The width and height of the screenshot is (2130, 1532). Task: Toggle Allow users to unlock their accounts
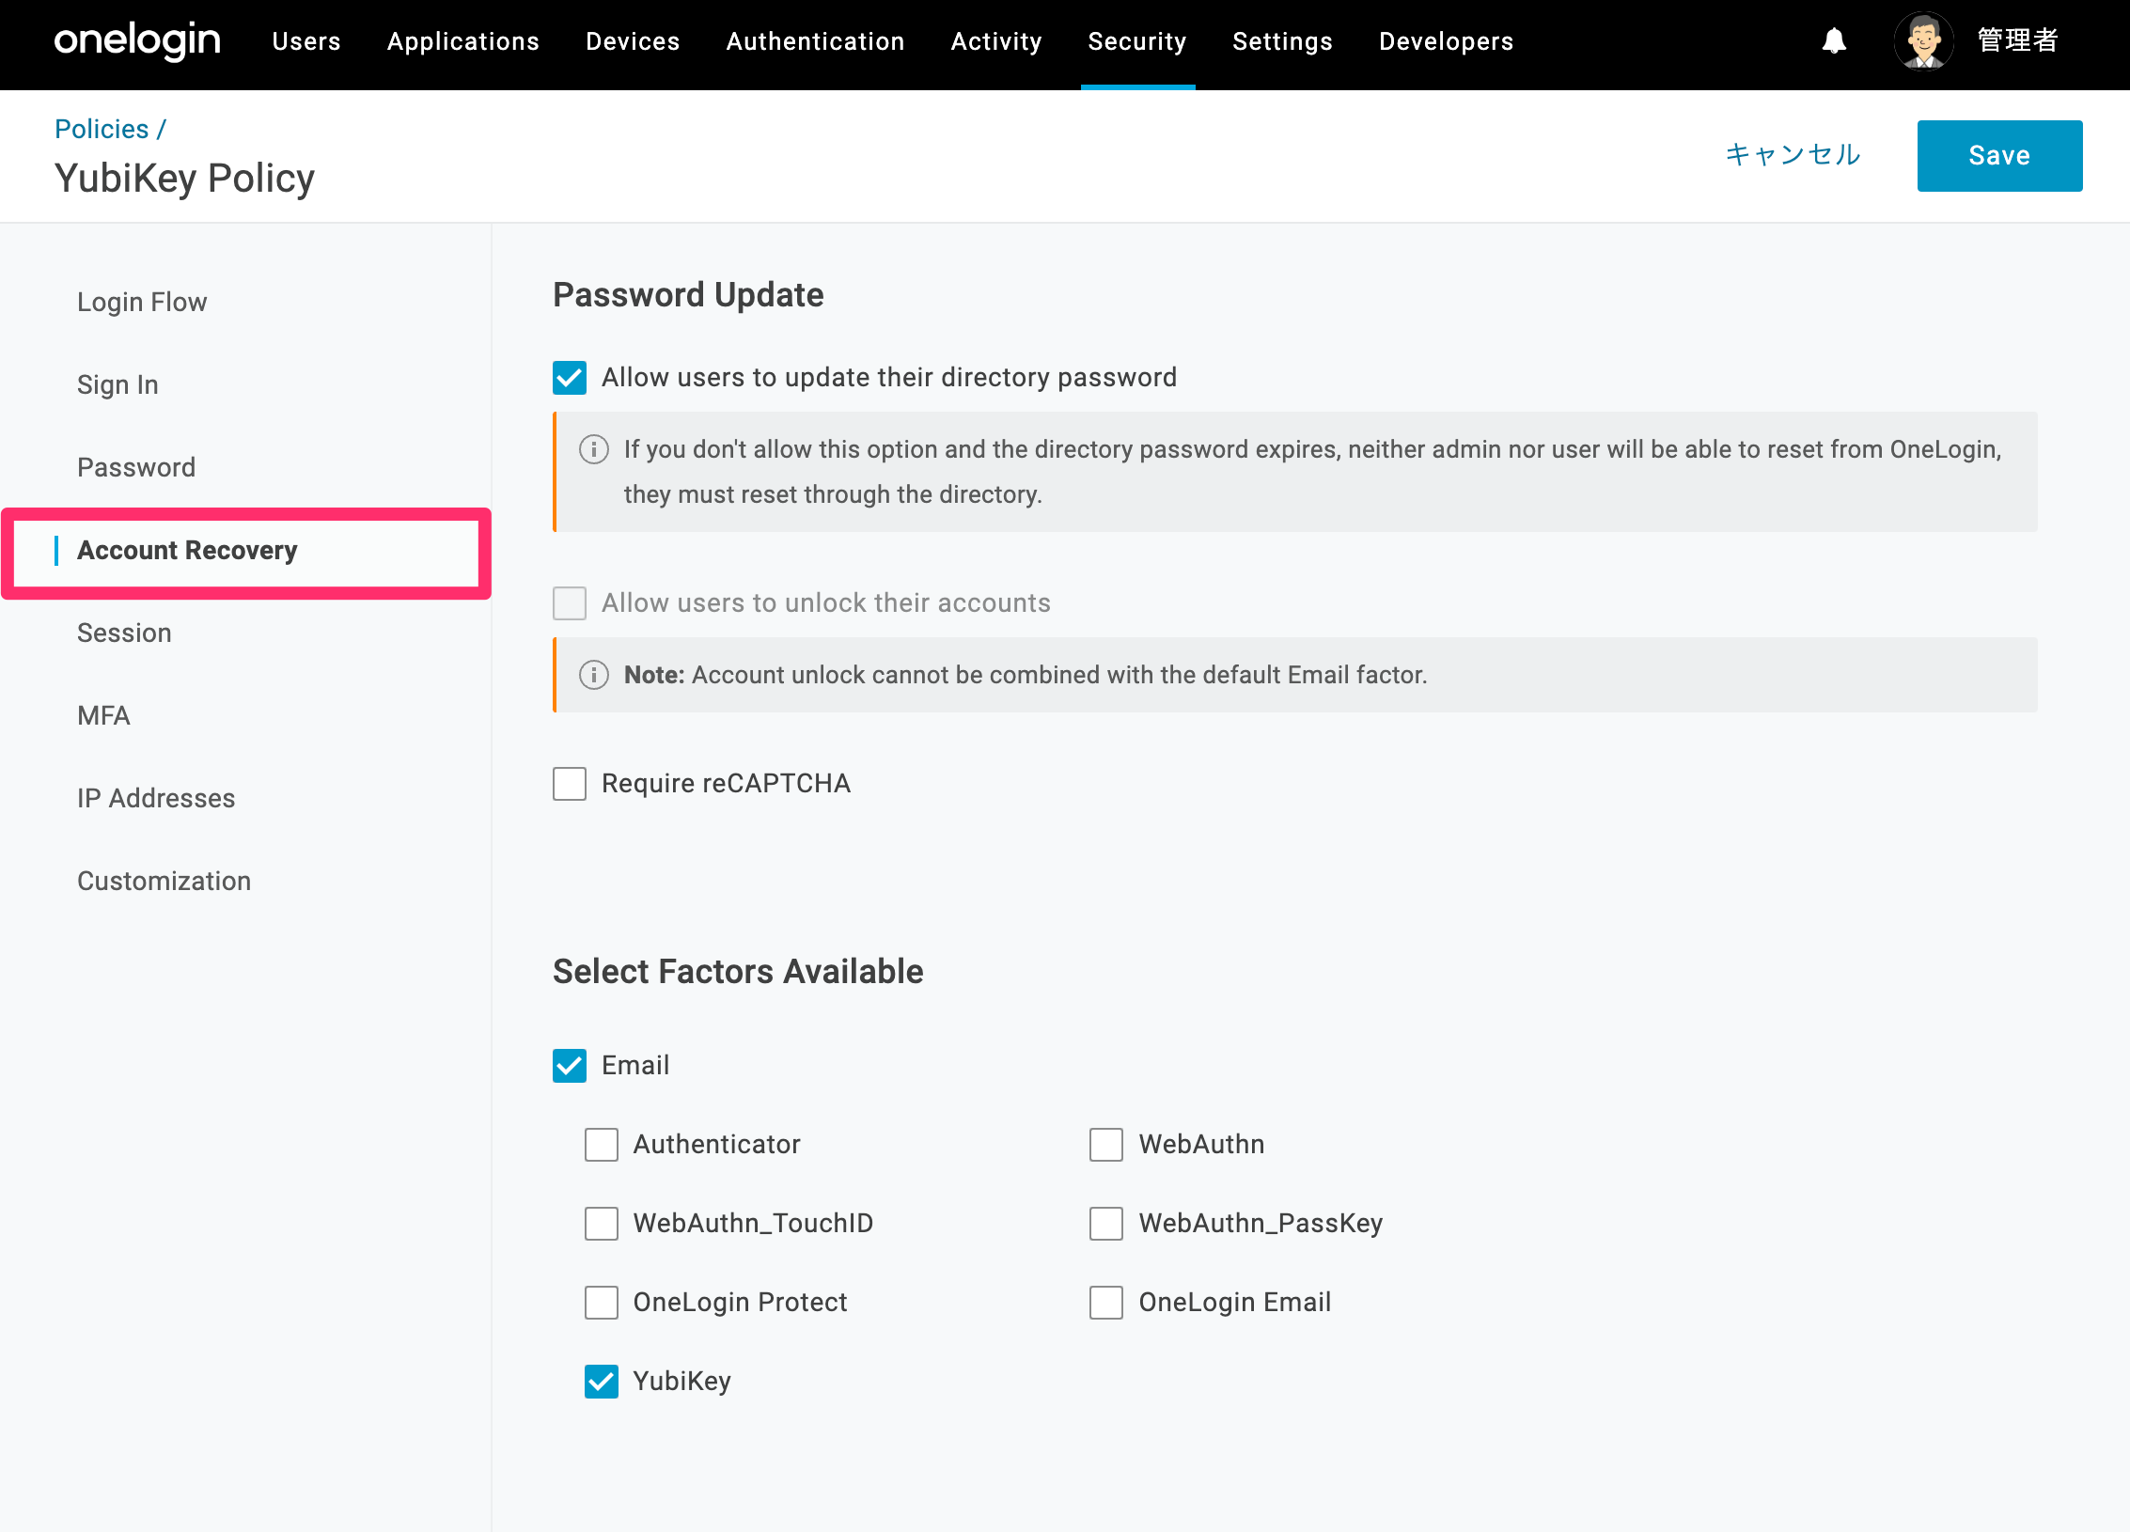pyautogui.click(x=570, y=603)
